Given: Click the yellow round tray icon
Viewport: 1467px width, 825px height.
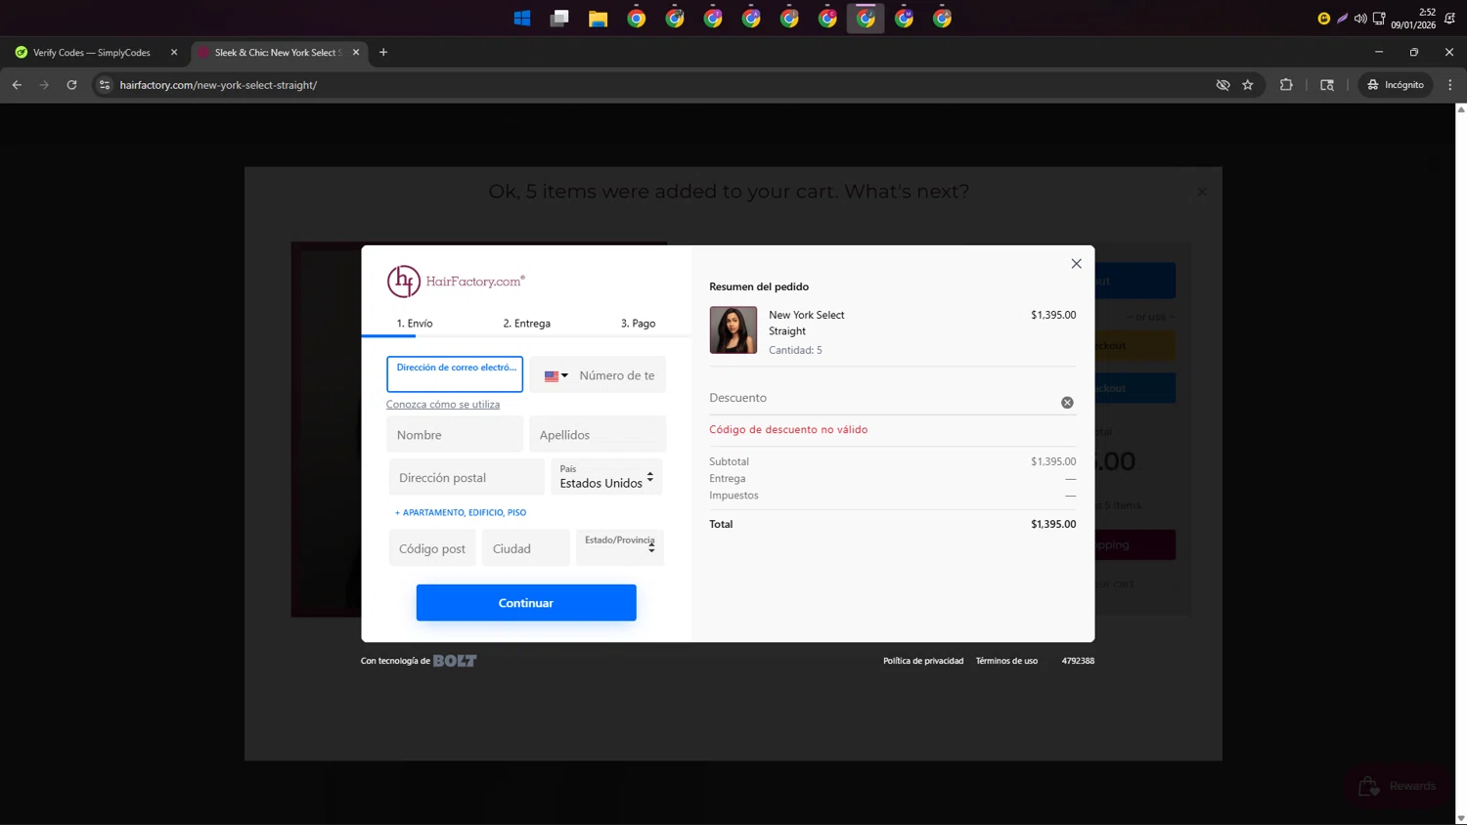Looking at the screenshot, I should pos(1323,18).
